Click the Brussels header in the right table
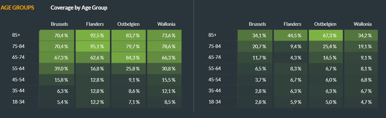The width and height of the screenshot is (386, 118). click(x=257, y=24)
